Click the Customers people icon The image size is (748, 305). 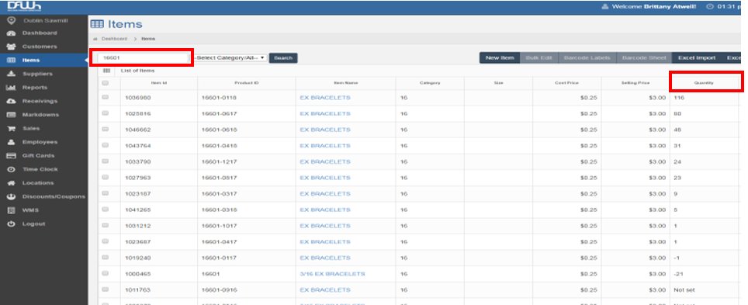coord(12,47)
